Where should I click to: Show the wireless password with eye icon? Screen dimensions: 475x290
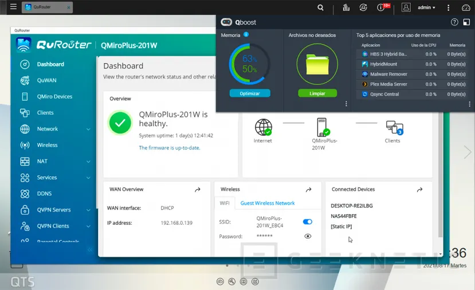point(308,236)
